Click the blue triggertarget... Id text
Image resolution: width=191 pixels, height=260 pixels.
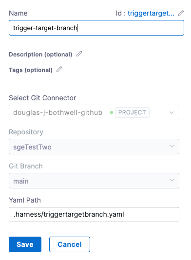[x=151, y=13]
